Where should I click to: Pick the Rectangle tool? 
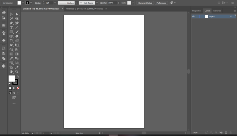coord(11,32)
